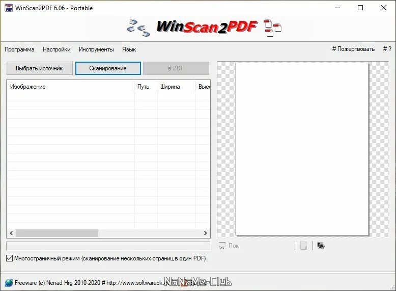Click the WinScan2PDF title bar app icon

(9, 8)
